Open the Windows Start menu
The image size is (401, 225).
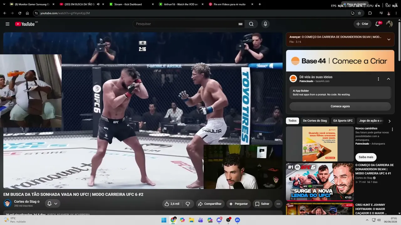[164, 220]
